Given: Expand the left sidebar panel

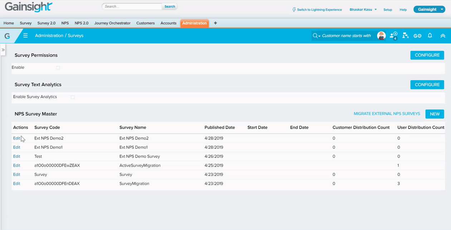Looking at the screenshot, I should click(3, 50).
